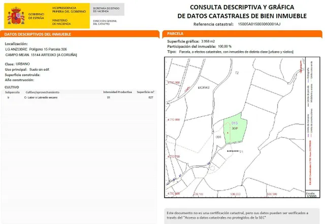Click the Localización label
This screenshot has width=325, height=224.
click(16, 44)
